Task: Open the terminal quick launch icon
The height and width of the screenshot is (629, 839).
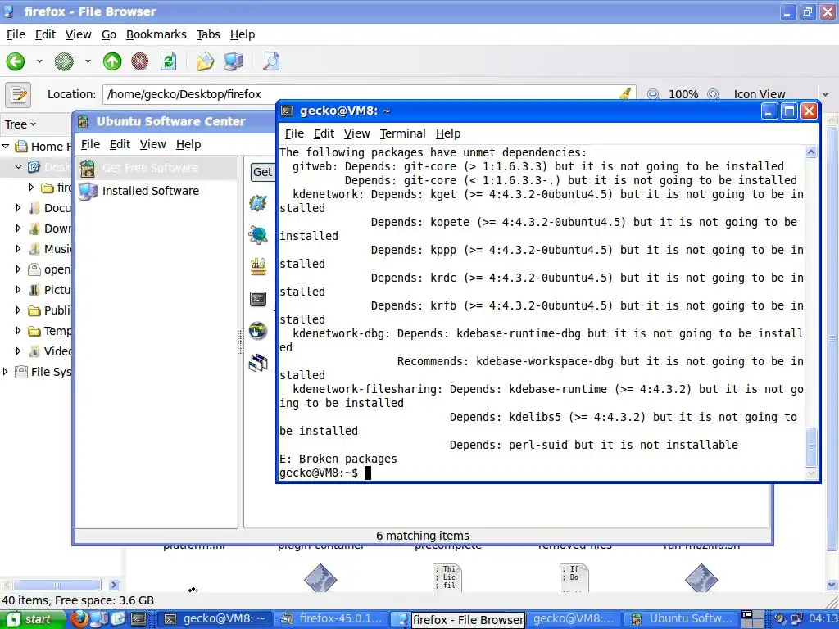Action: tap(138, 619)
